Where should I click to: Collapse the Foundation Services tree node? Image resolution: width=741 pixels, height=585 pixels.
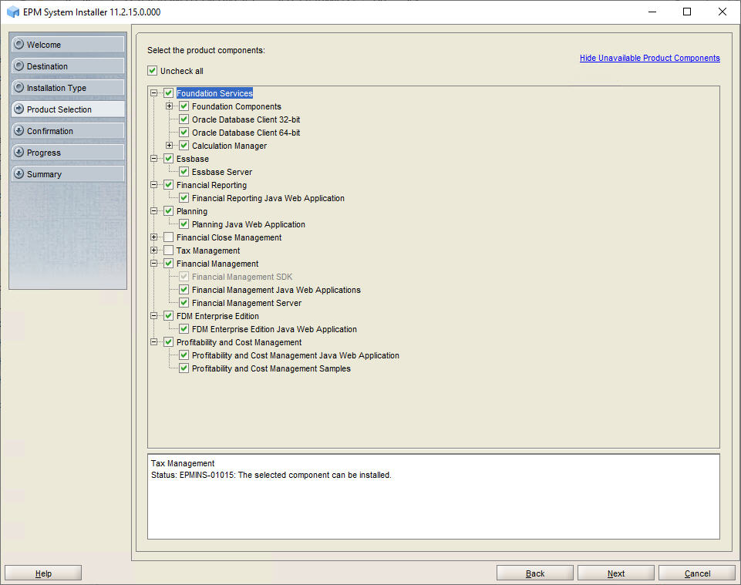(x=154, y=93)
